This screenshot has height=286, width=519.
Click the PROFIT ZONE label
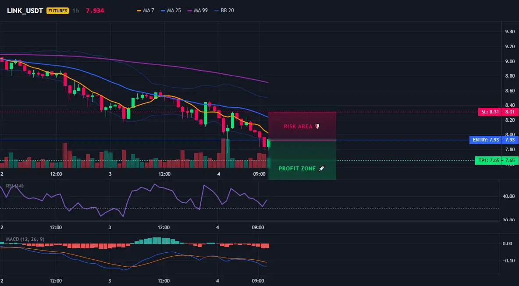pyautogui.click(x=297, y=168)
